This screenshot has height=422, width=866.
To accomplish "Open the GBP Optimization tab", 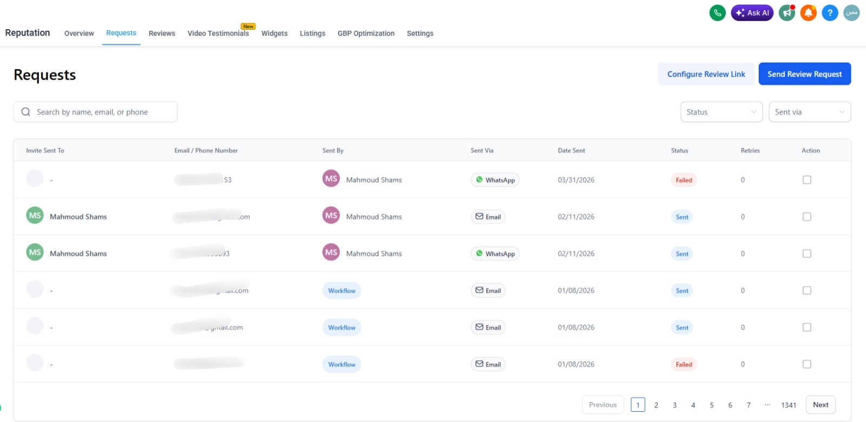I will click(x=366, y=34).
